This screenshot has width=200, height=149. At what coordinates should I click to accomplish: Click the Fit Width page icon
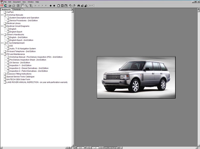(66, 5)
